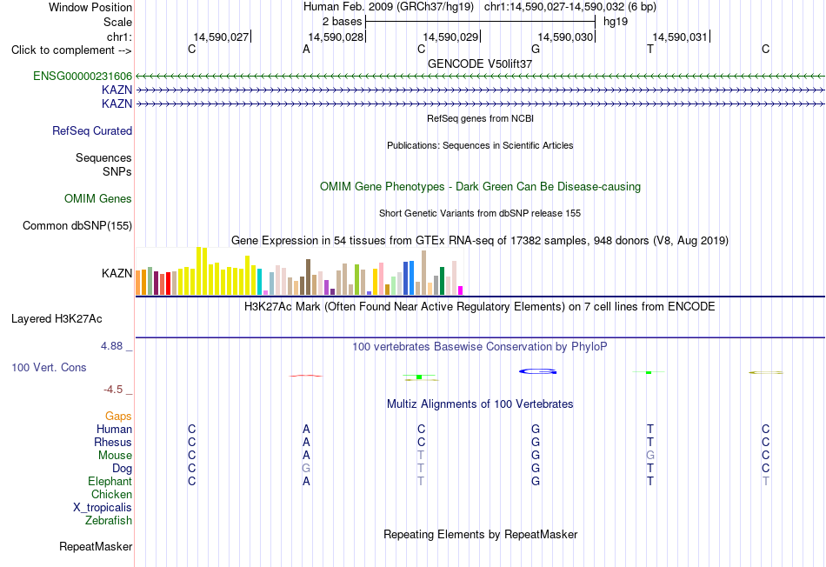
Task: Select the Human species row label
Action: [114, 429]
